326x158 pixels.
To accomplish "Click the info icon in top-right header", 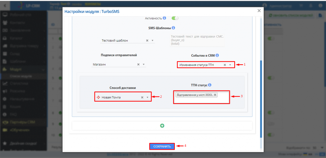I will (x=321, y=6).
